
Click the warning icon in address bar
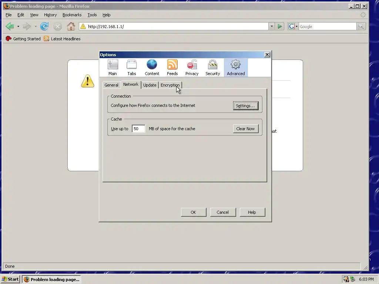[83, 26]
